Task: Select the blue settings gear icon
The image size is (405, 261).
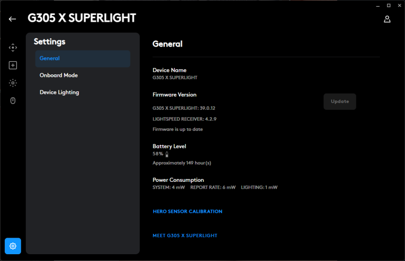Action: tap(13, 246)
